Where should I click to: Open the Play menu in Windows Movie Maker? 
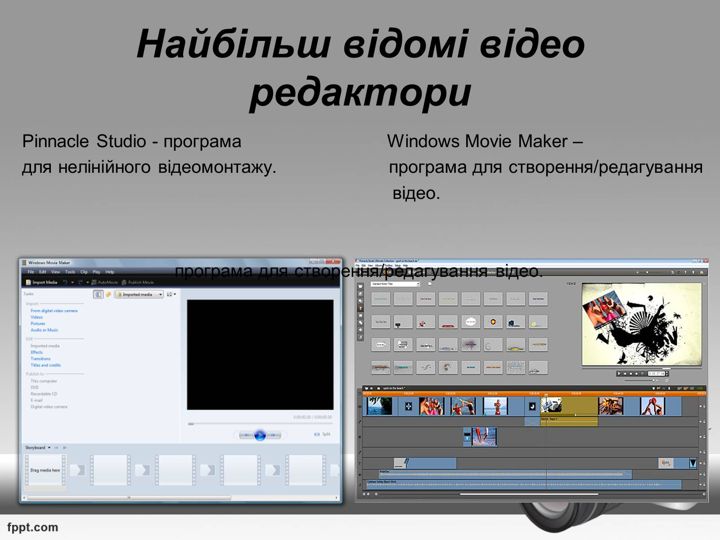(96, 272)
